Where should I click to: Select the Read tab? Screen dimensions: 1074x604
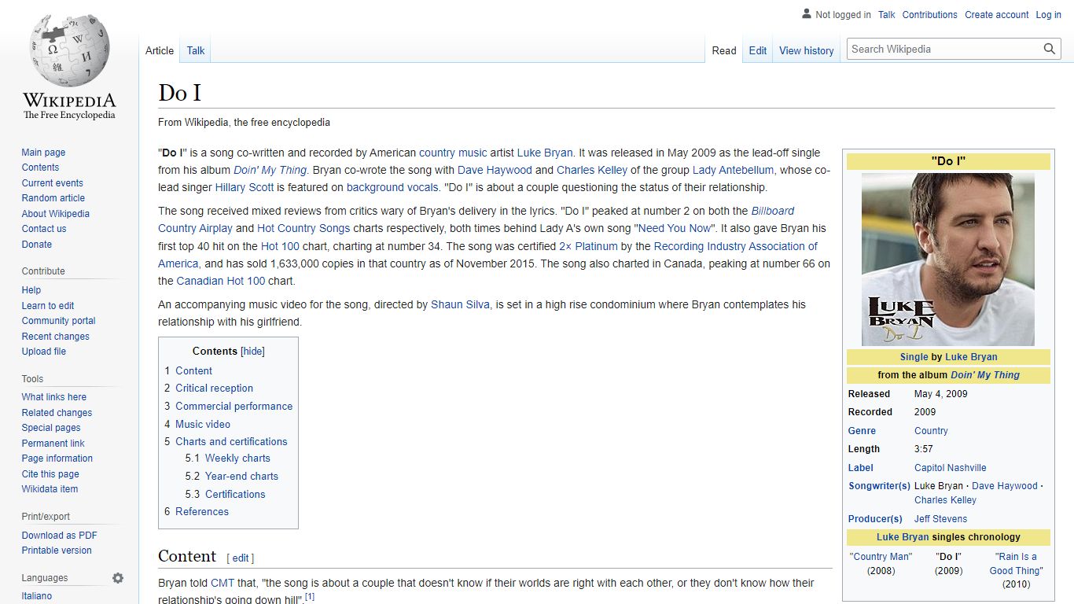(724, 50)
